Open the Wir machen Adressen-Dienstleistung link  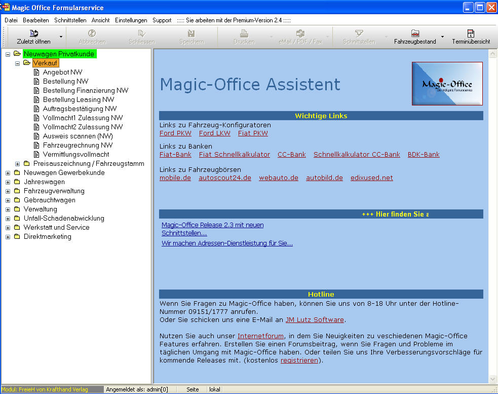(227, 243)
